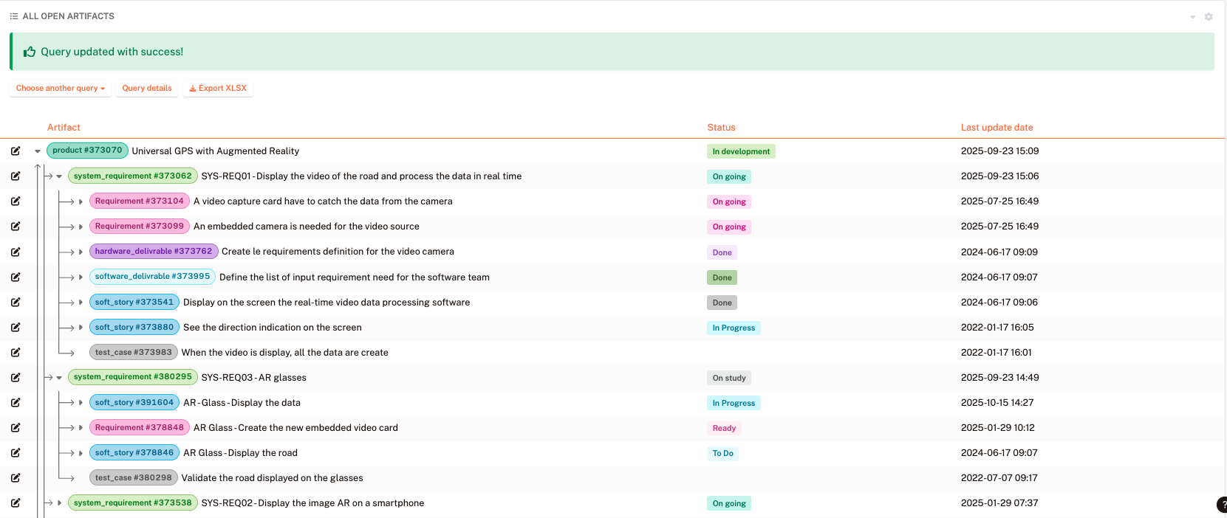Click edit icon for product #373070 row
This screenshot has height=518, width=1227.
click(x=16, y=151)
